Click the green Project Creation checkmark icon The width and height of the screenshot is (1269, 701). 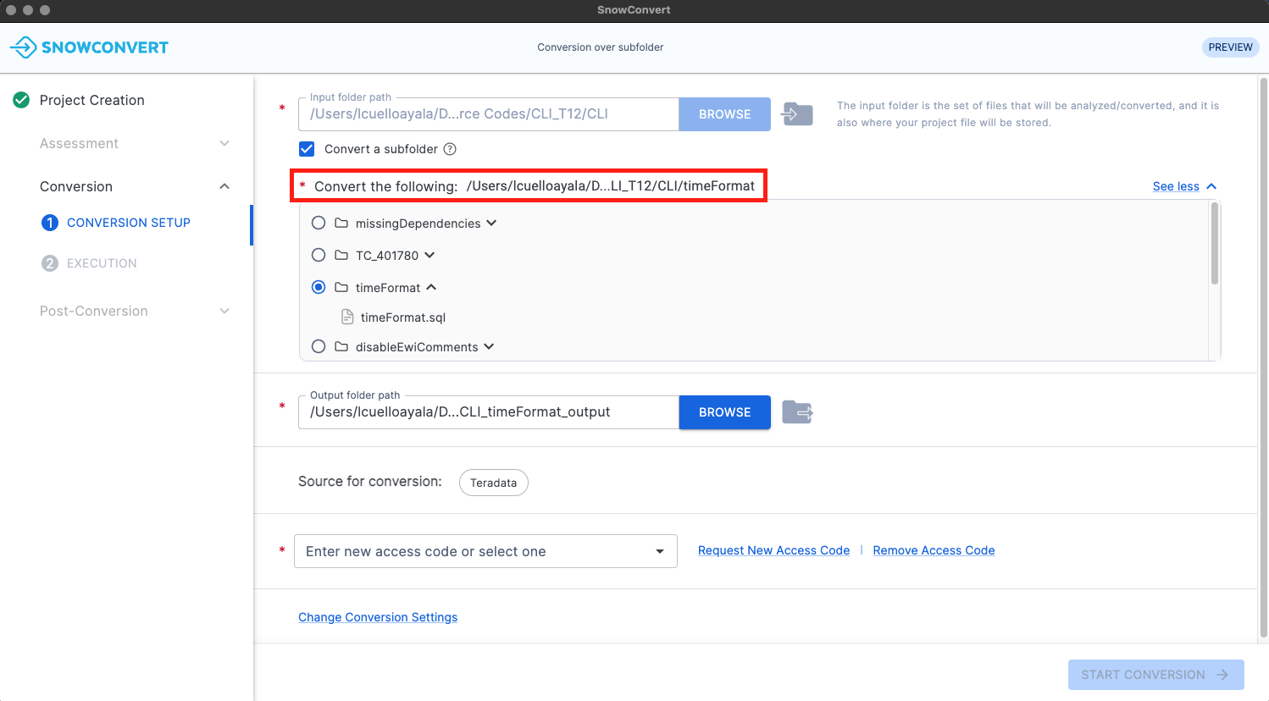pos(22,100)
